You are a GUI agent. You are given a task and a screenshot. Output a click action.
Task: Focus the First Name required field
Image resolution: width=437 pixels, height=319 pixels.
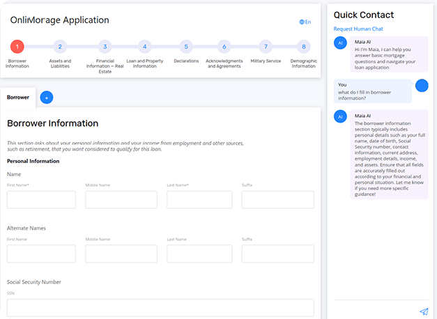(x=41, y=200)
